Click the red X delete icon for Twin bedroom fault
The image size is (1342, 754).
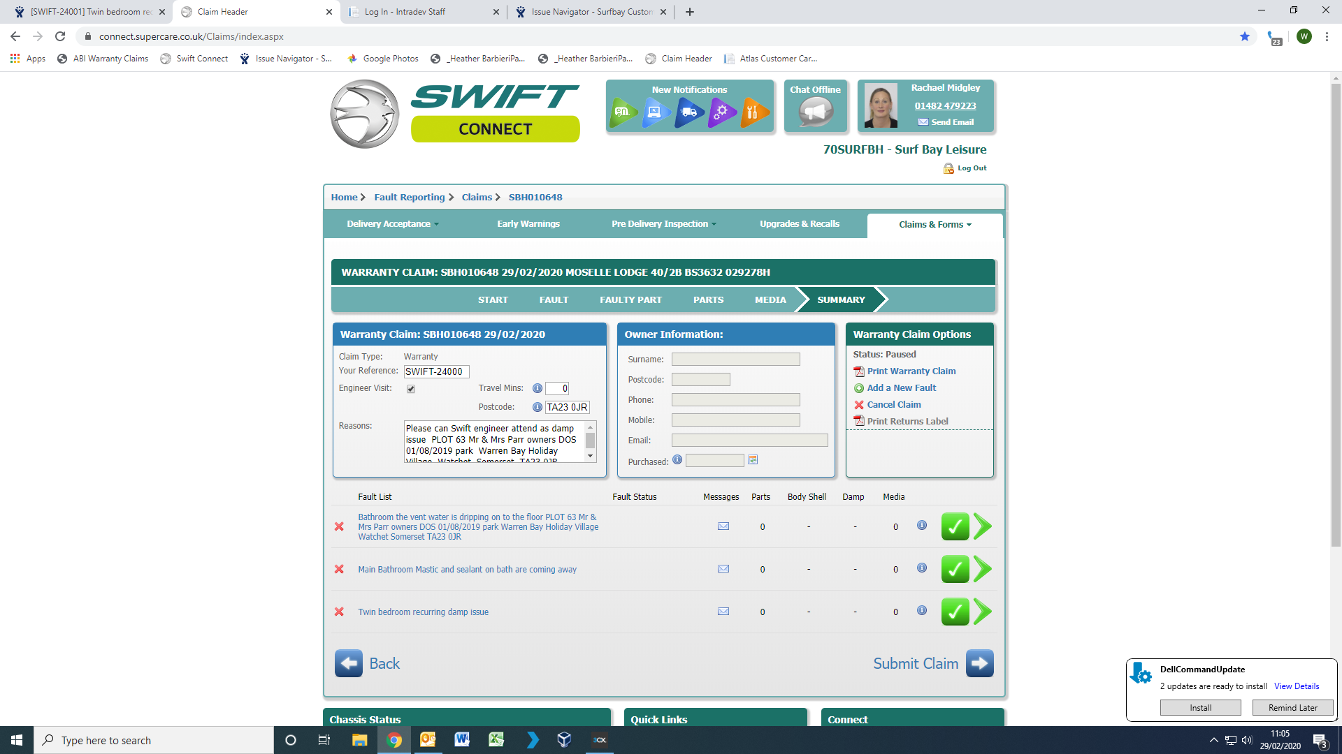click(339, 612)
